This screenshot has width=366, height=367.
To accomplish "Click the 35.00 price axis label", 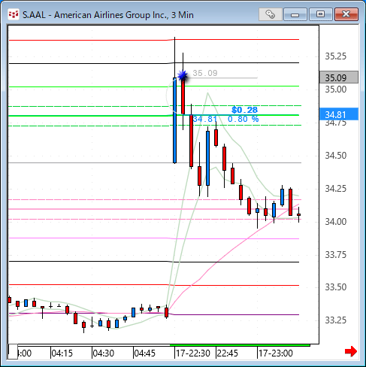I will 336,89.
